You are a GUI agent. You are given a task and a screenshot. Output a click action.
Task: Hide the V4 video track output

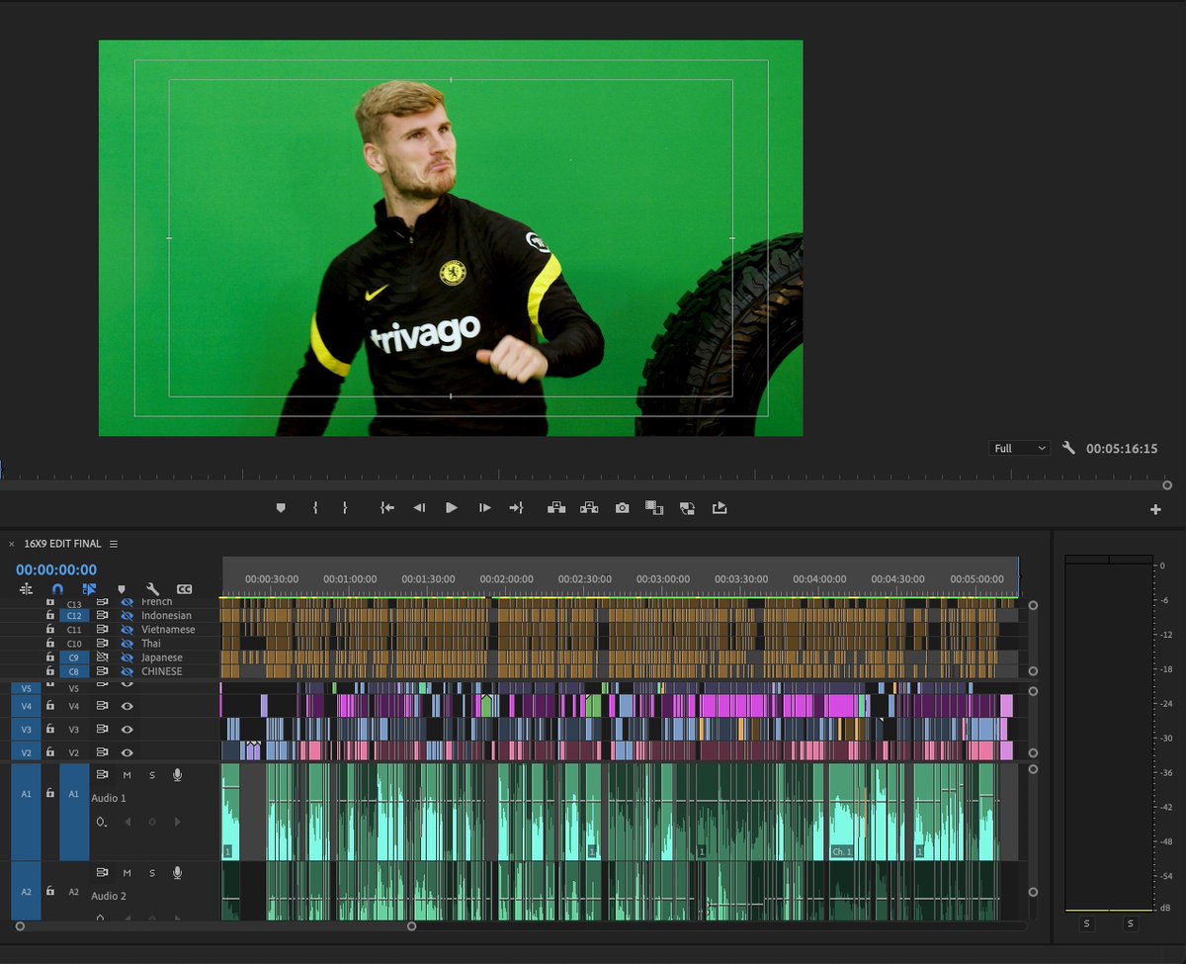point(127,706)
